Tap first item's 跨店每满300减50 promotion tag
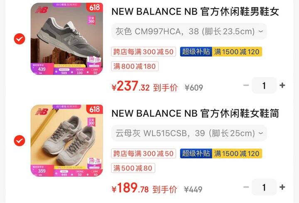 [x=144, y=52]
